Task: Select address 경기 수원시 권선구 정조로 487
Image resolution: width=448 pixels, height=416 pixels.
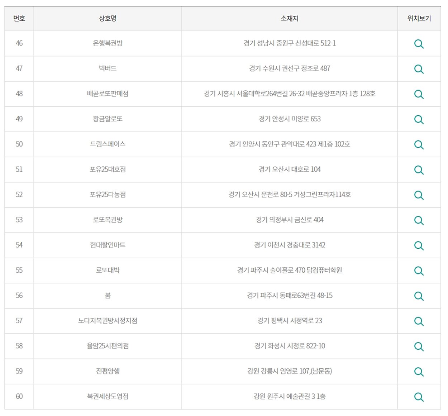Action: 290,68
